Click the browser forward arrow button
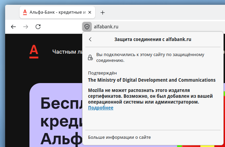This screenshot has height=147, width=225. (26, 27)
